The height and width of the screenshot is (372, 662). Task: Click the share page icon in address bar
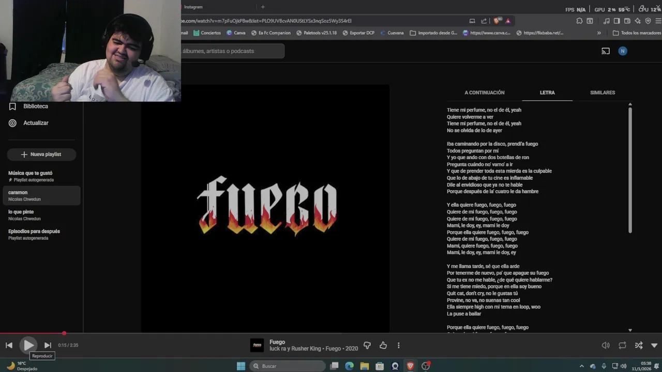tap(484, 21)
